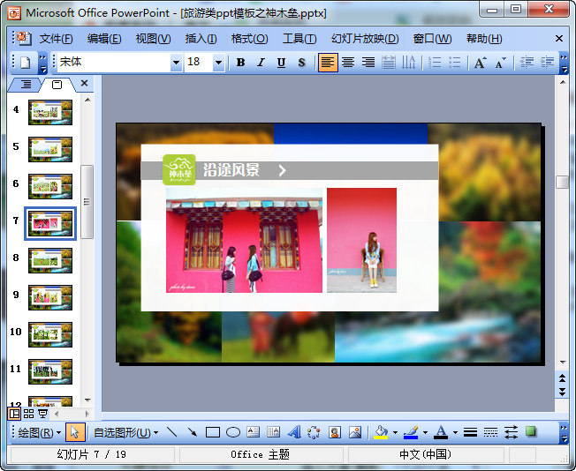This screenshot has height=471, width=576.
Task: Select slide 11 thumbnail
Action: [50, 371]
